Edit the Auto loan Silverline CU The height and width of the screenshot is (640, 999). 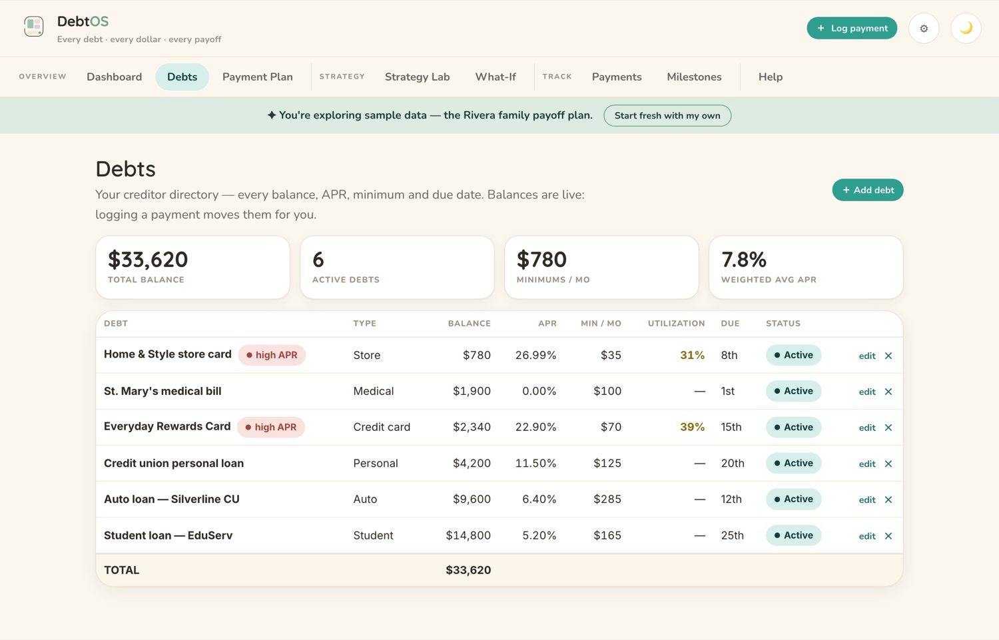[x=867, y=499]
